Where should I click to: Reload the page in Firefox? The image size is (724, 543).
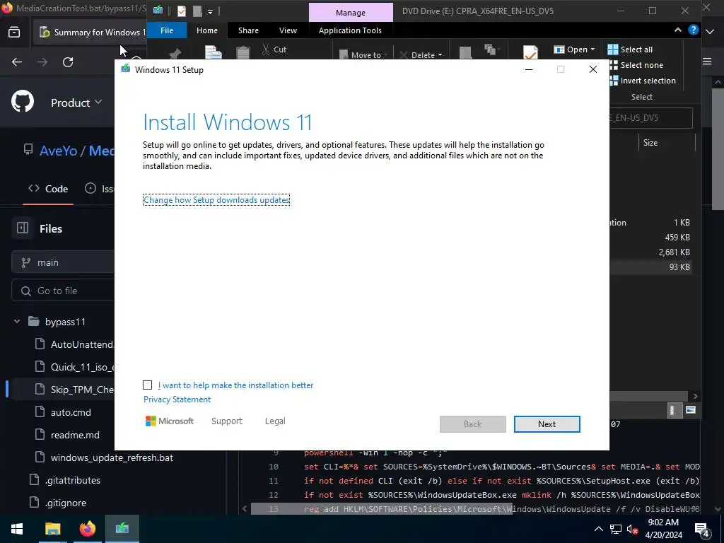point(68,62)
